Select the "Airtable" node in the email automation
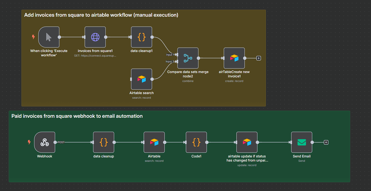Screen dimensions: 371x191 point(154,142)
